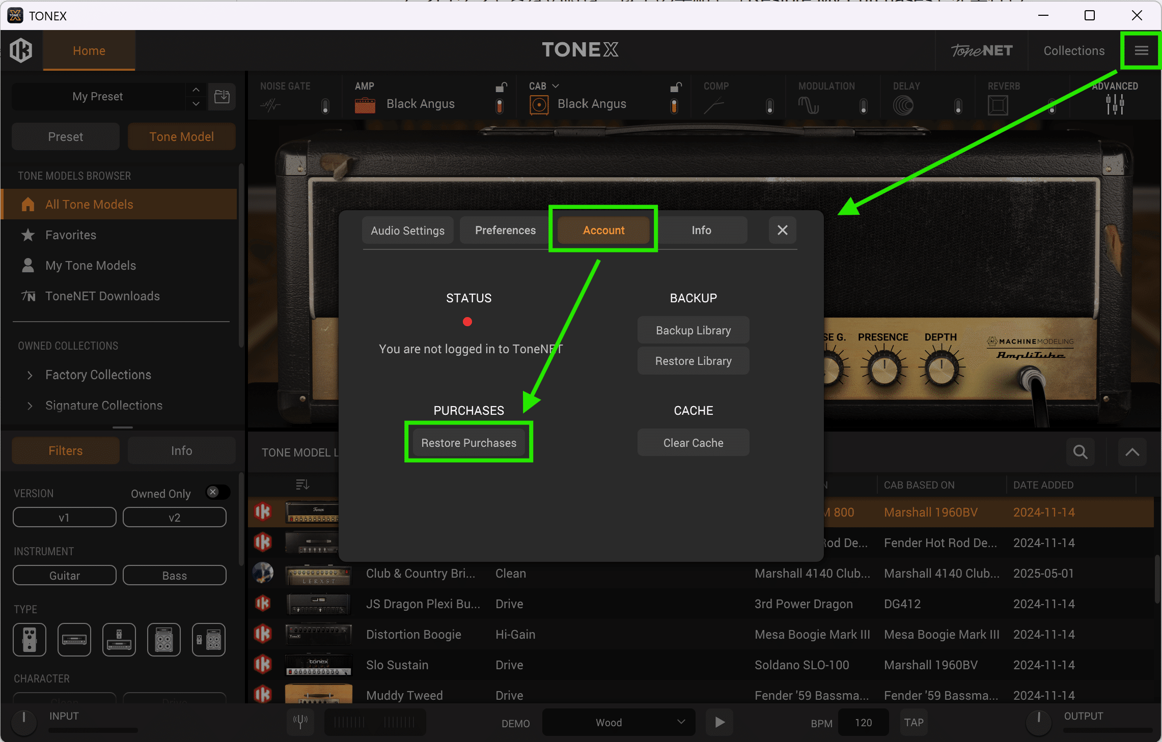Toggle the Noise Gate on/off switch
This screenshot has height=742, width=1162.
(325, 105)
